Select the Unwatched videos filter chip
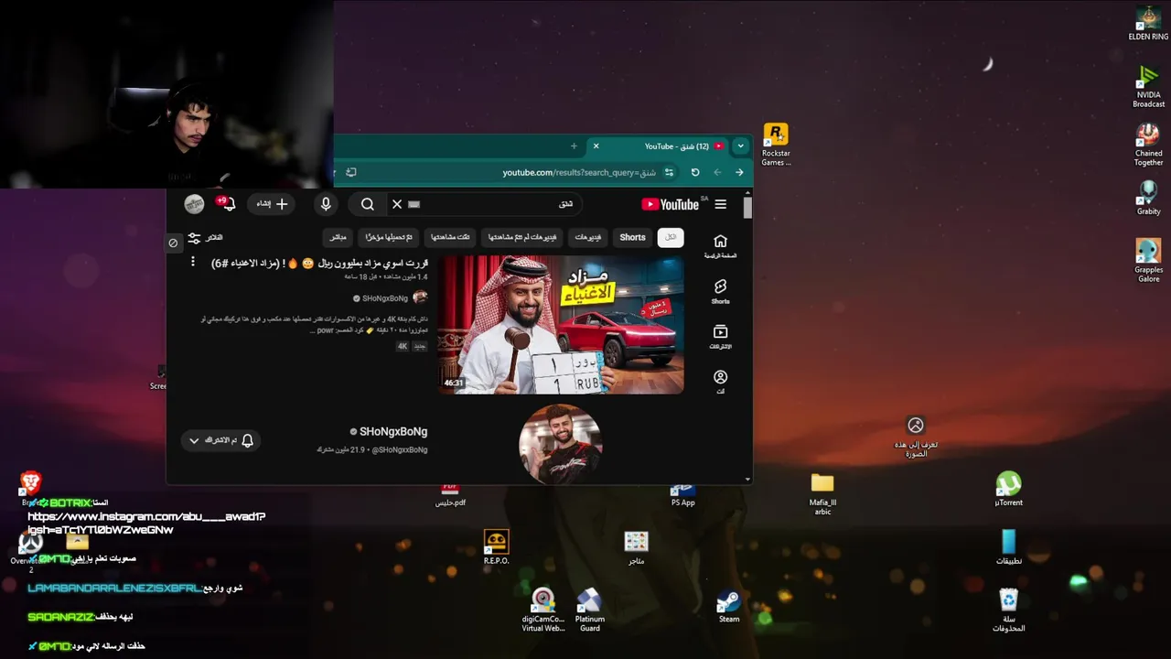 (x=522, y=237)
